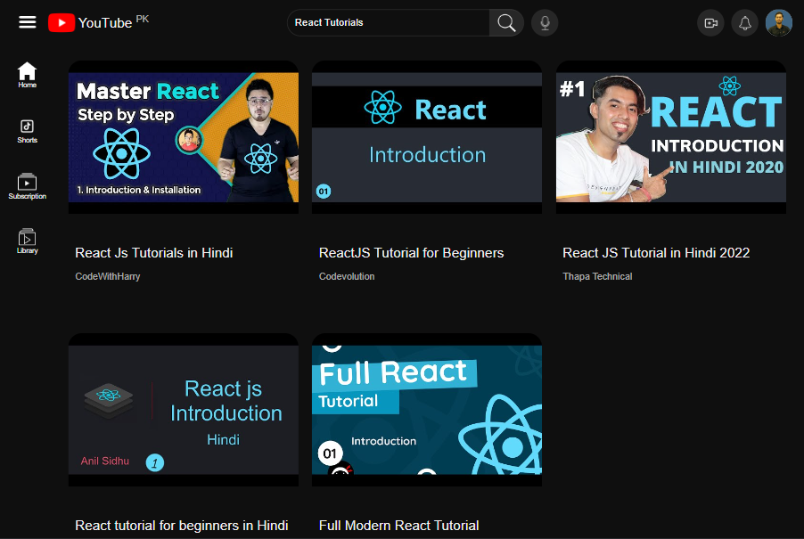This screenshot has height=539, width=804.
Task: Open Full React Tutorial thumbnail
Action: click(427, 410)
